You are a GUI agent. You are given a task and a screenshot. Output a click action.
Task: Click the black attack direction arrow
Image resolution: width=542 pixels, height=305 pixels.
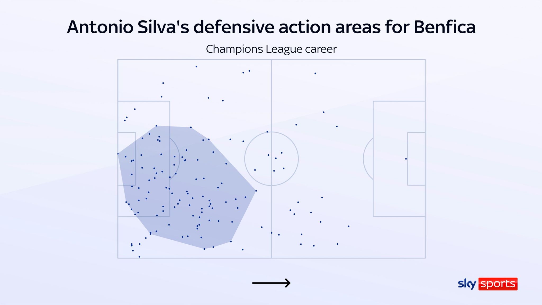(271, 283)
